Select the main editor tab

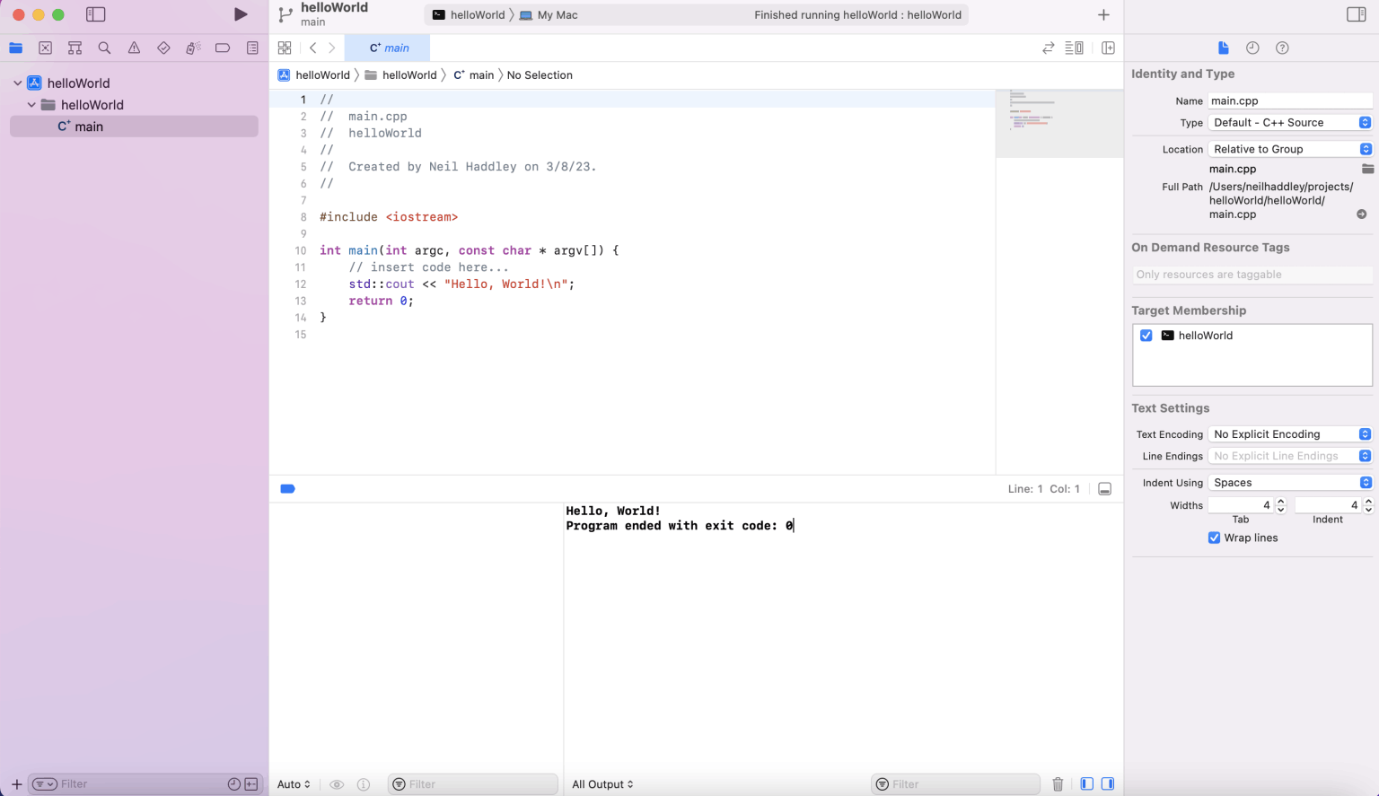(x=390, y=48)
